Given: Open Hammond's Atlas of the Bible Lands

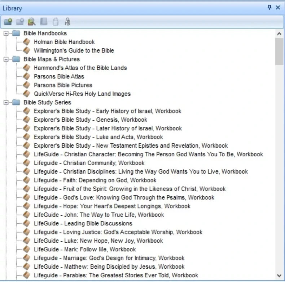Looking at the screenshot, I should tap(80, 68).
